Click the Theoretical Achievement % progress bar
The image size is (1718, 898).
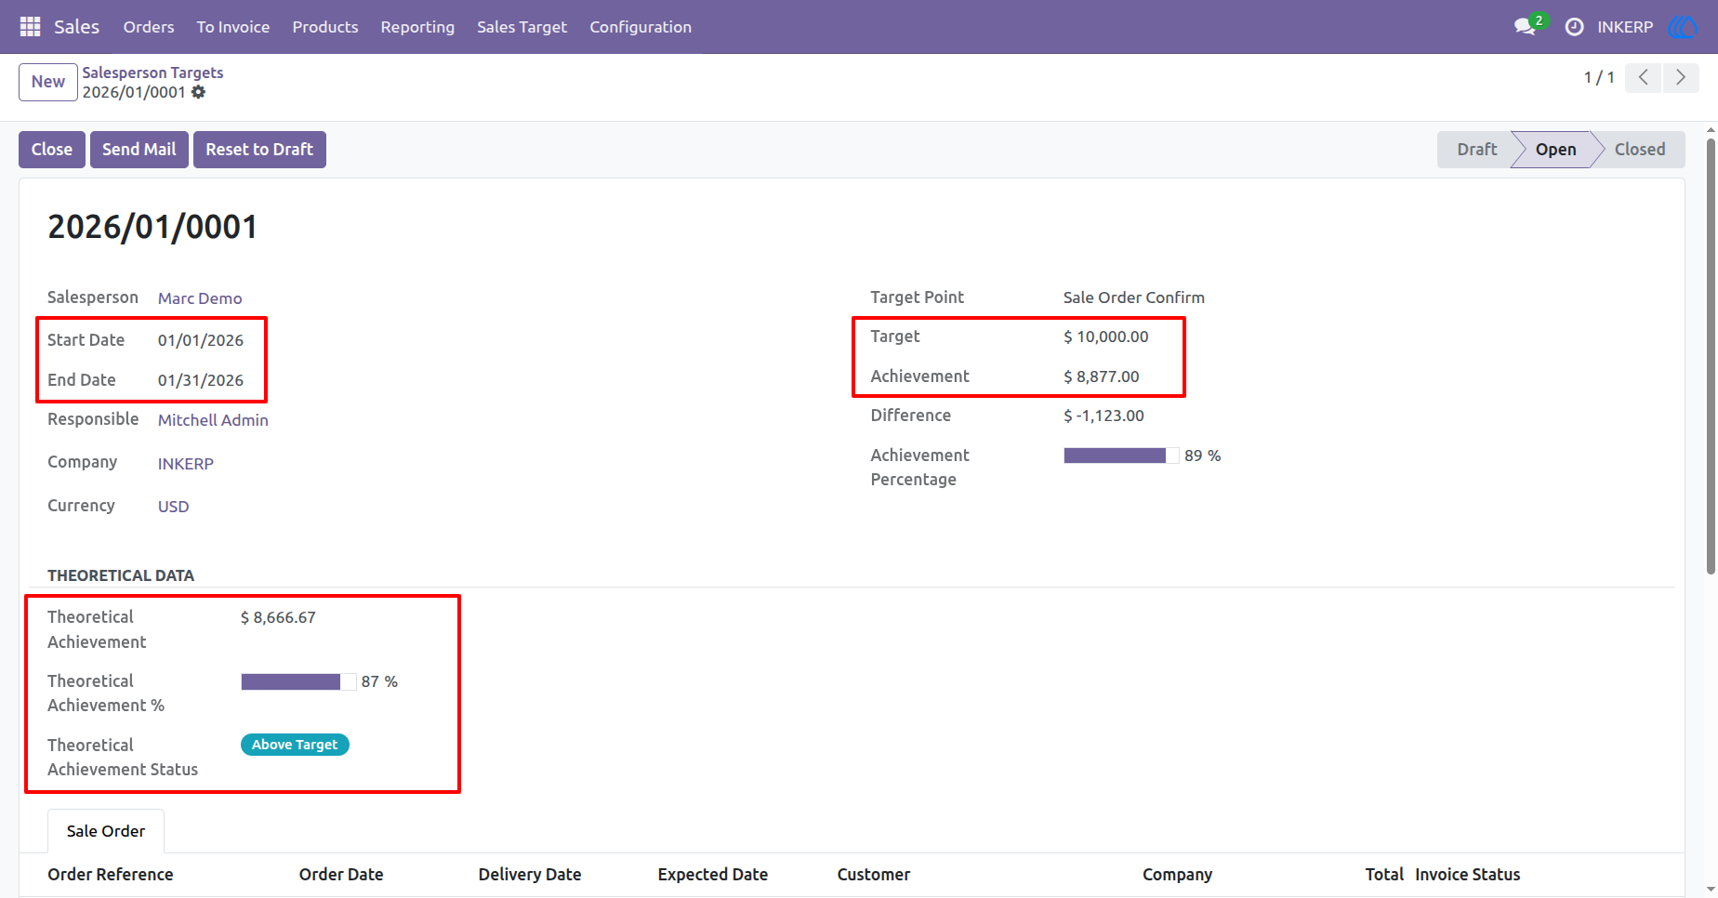click(298, 681)
